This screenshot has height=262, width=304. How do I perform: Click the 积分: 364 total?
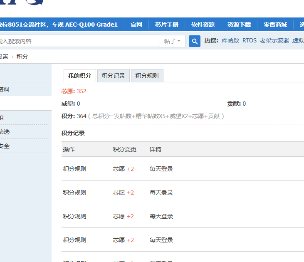(74, 116)
